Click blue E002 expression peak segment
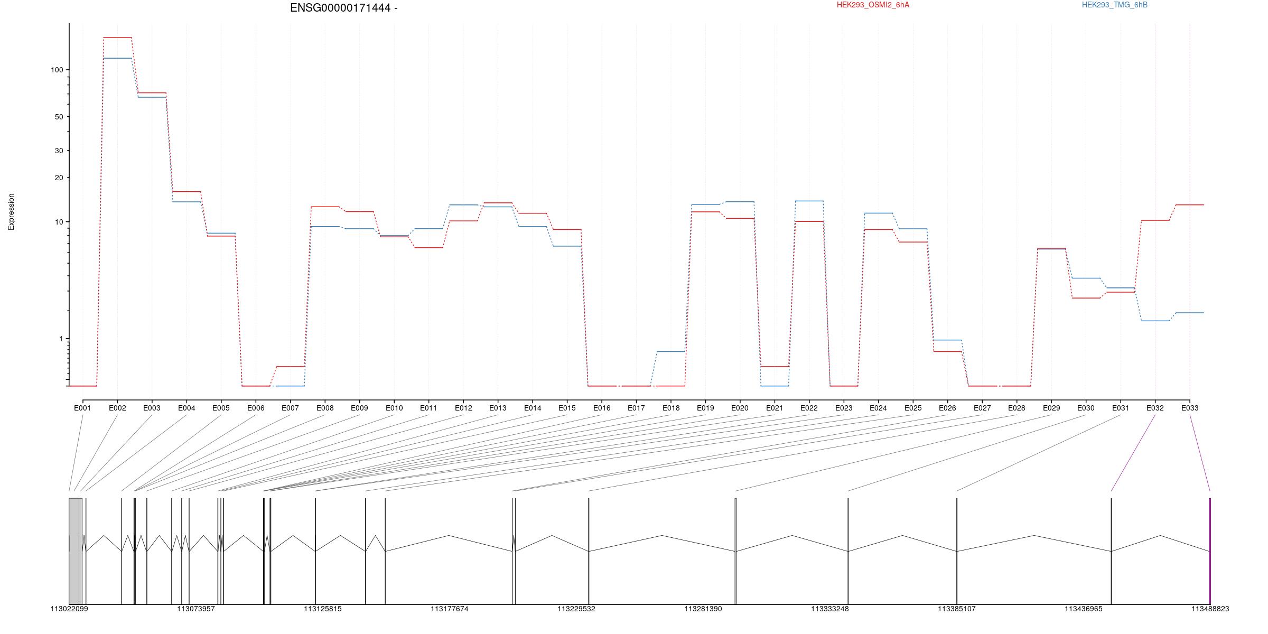1268x634 pixels. [117, 58]
